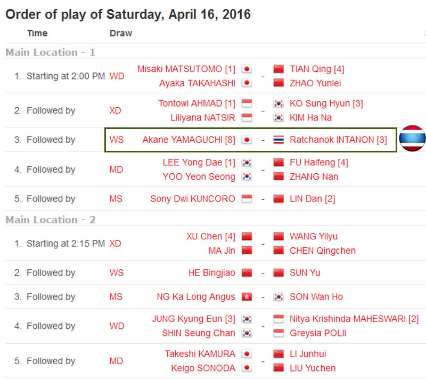Click Korea flag beside LEE Yong Dae
This screenshot has height=379, width=426.
point(247,163)
